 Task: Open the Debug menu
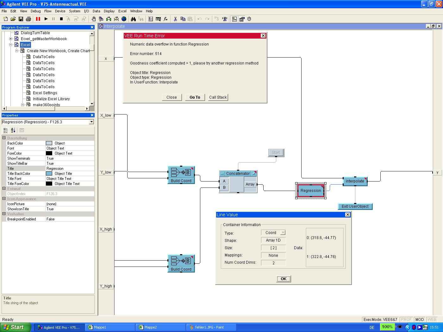coord(35,11)
